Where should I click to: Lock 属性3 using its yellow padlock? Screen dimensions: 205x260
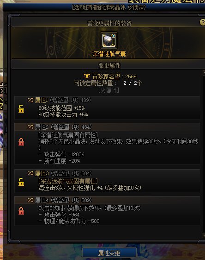[x=21, y=182]
